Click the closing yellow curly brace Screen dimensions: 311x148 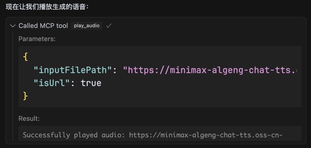tap(25, 96)
